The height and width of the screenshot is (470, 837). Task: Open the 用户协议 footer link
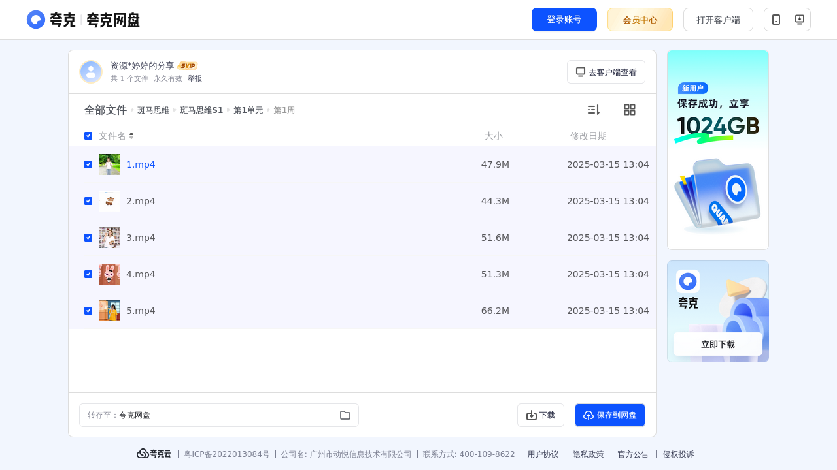543,454
